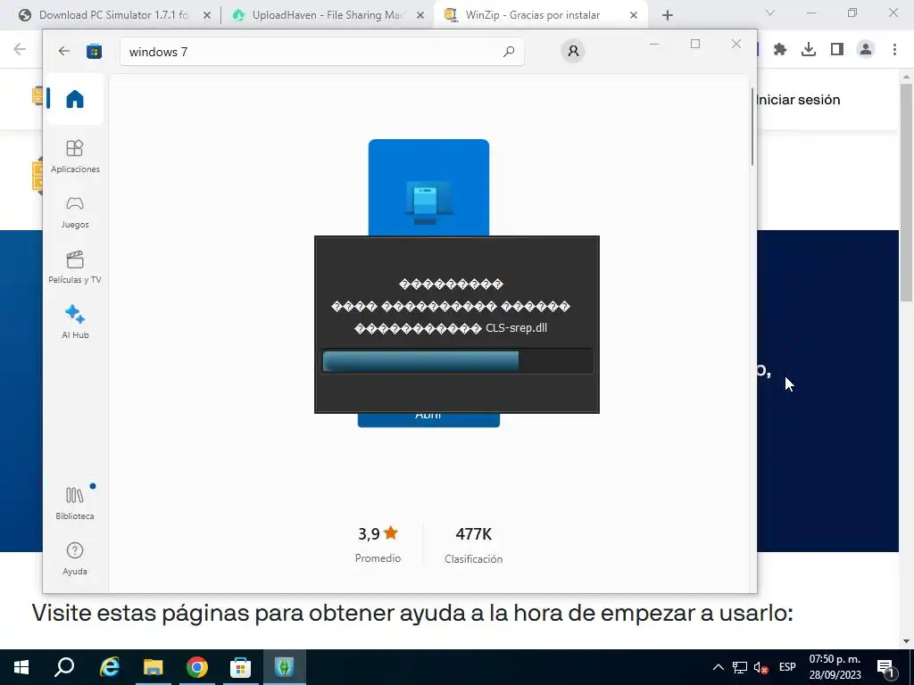Switch to Download PC Simulator Chrome tab

113,15
